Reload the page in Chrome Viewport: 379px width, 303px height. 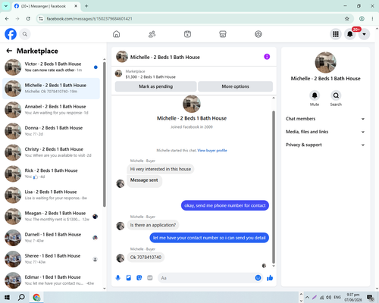pos(28,19)
